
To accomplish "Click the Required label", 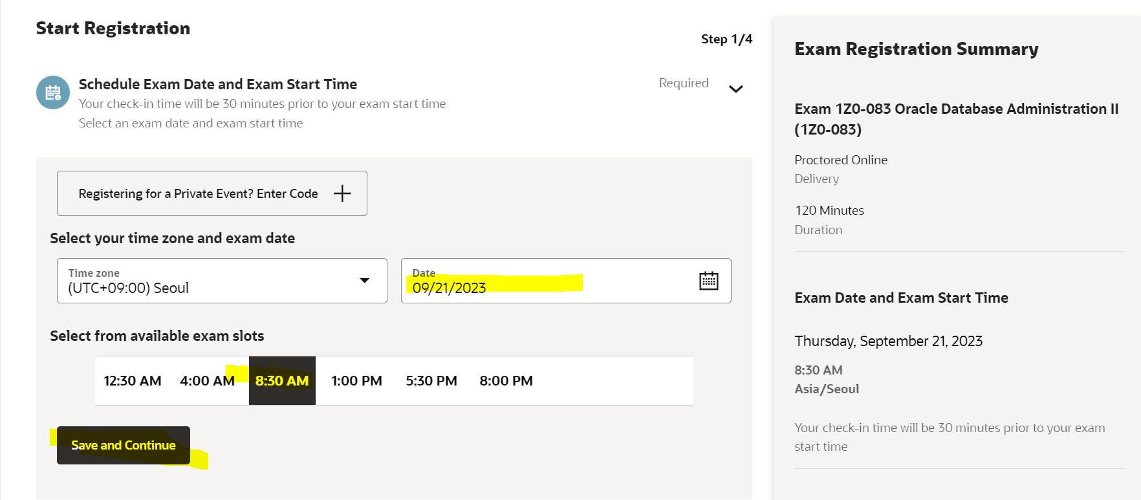I will [684, 83].
